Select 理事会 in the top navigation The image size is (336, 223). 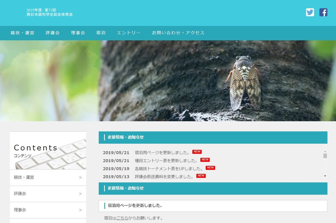point(78,33)
